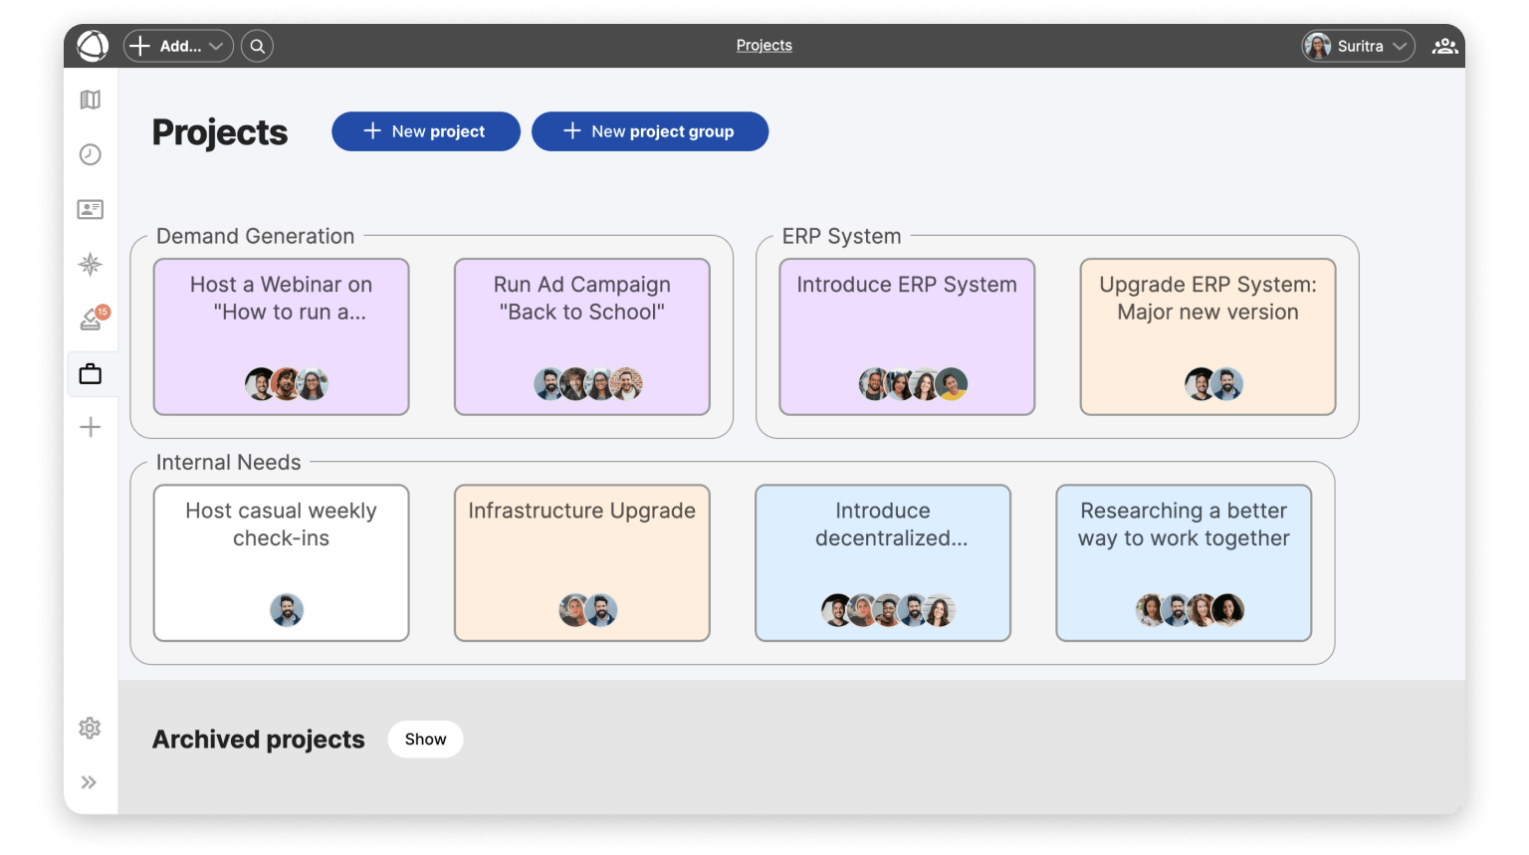Screen dimensions: 1529x855
Task: Open the Suritra user dropdown
Action: coord(1358,46)
